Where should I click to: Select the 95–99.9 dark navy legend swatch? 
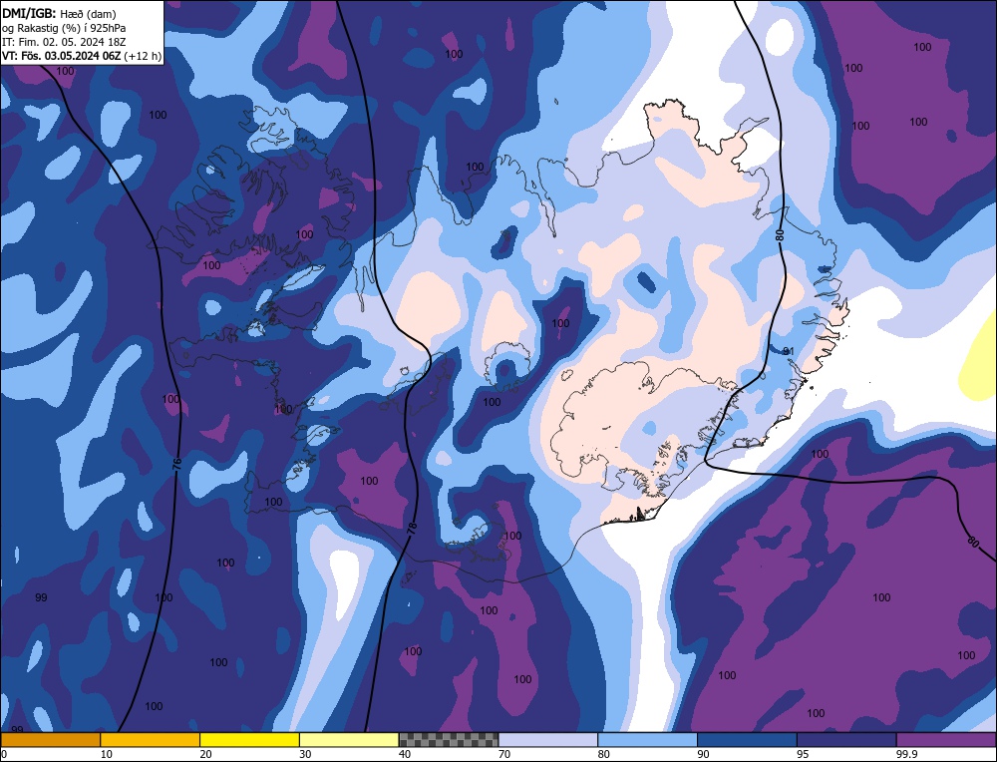click(846, 740)
